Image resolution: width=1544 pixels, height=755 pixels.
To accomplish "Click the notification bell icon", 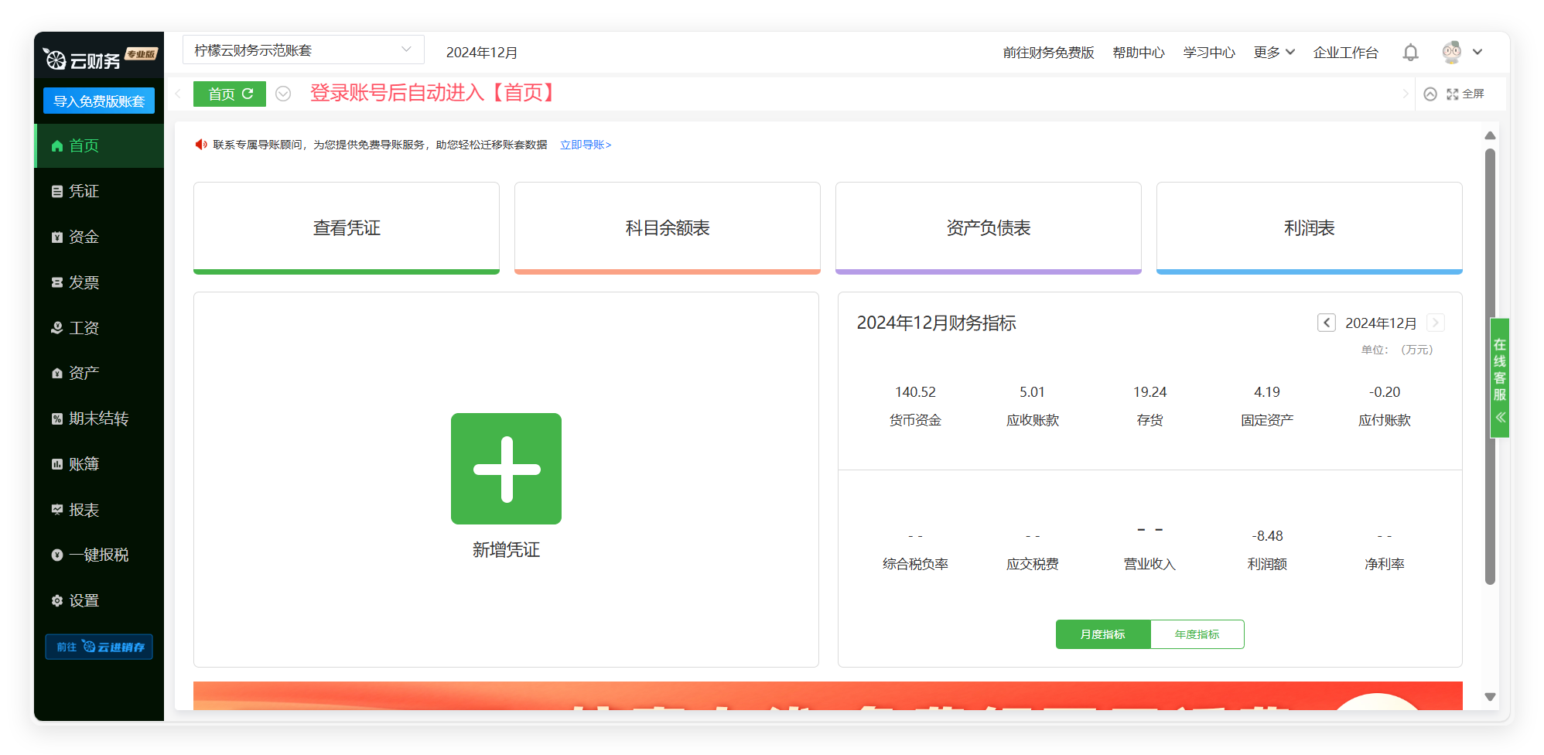I will click(1410, 53).
